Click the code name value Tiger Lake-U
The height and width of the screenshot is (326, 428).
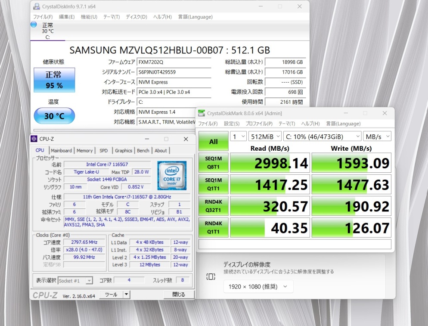pyautogui.click(x=86, y=172)
